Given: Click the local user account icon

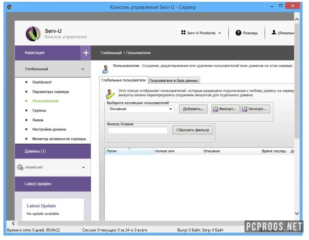Looking at the screenshot, I should click(x=274, y=32).
